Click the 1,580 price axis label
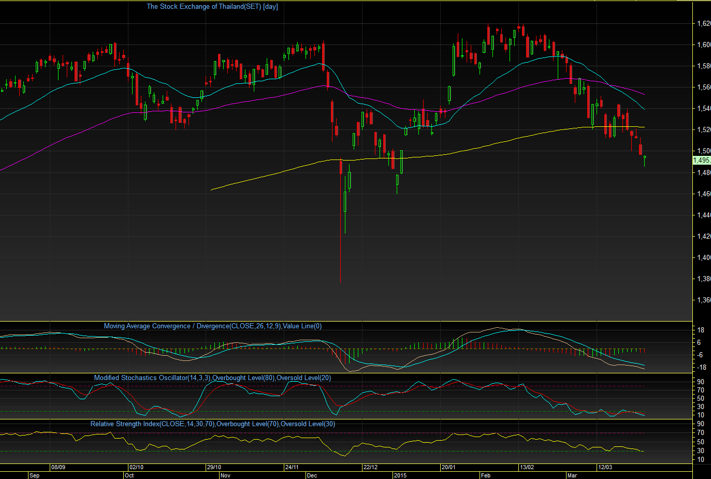 [x=704, y=66]
